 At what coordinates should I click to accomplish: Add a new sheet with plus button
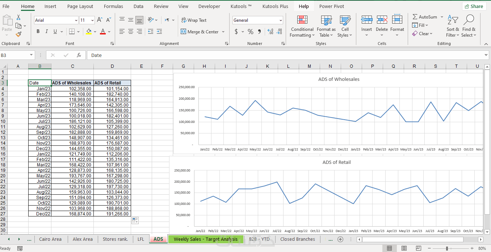(340, 239)
